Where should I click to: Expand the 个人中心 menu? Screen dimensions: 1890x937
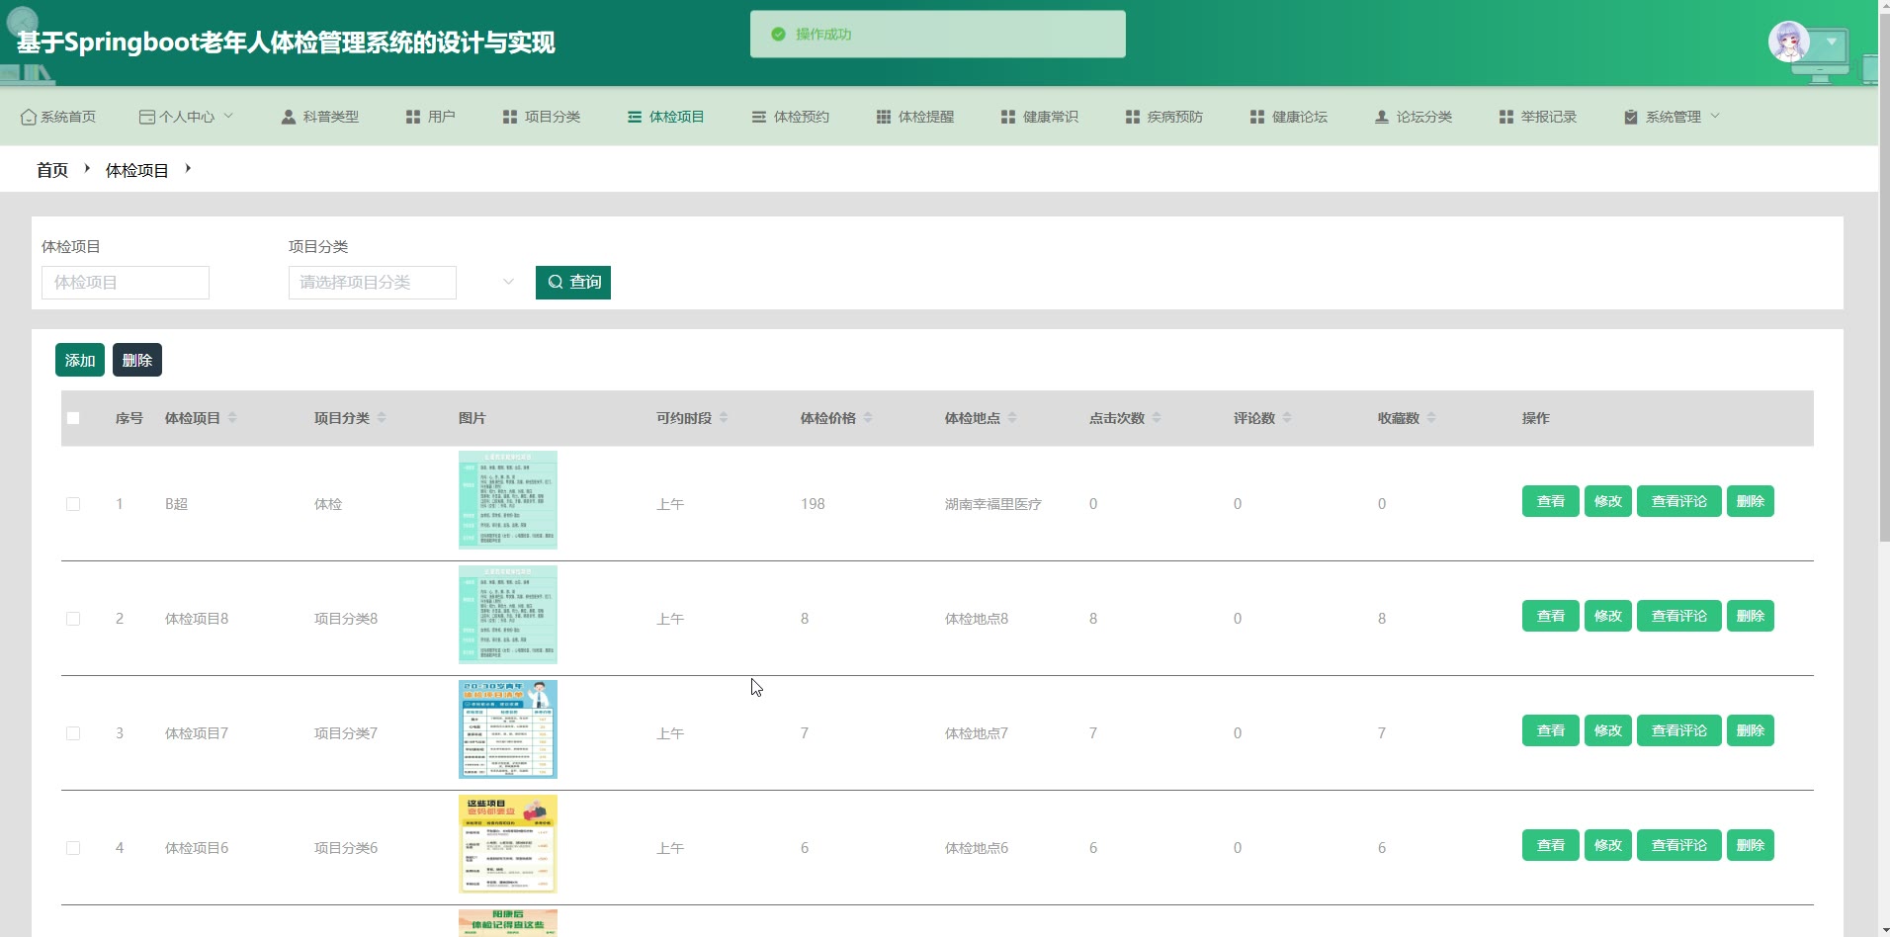186,117
